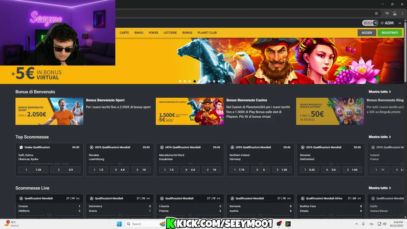Select Switzerland win at 1.65
The image size is (407, 229).
pyautogui.click(x=352, y=170)
